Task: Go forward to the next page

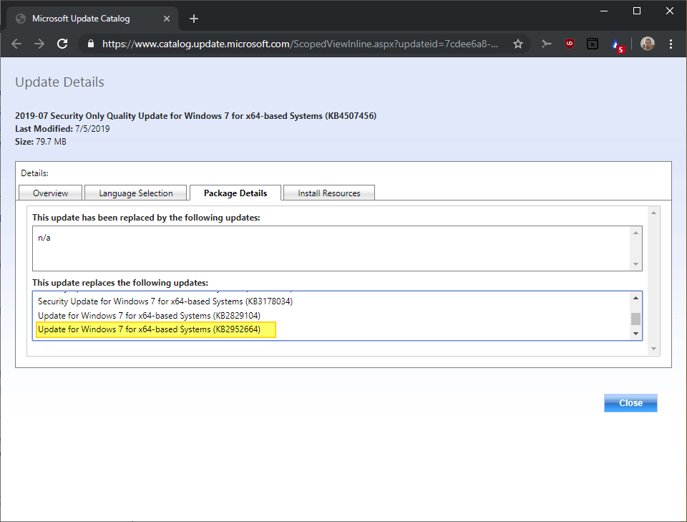Action: [x=39, y=44]
